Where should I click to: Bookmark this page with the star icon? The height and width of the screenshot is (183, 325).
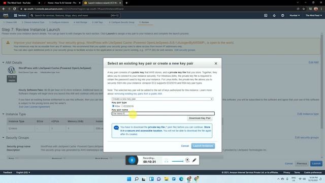304,9
